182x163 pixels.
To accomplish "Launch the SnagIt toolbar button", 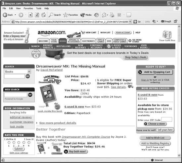I will tap(166, 22).
